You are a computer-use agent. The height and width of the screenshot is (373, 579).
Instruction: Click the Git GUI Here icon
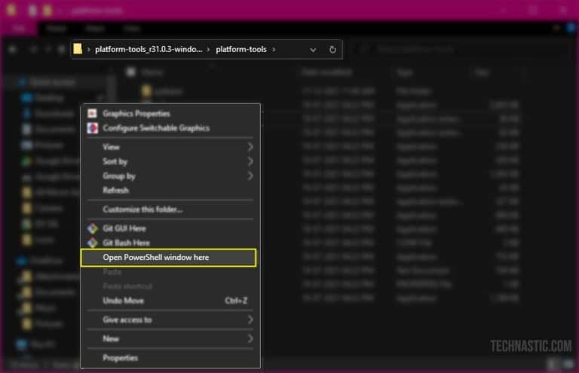pyautogui.click(x=93, y=228)
